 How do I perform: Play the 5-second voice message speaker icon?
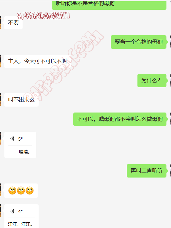12,139
